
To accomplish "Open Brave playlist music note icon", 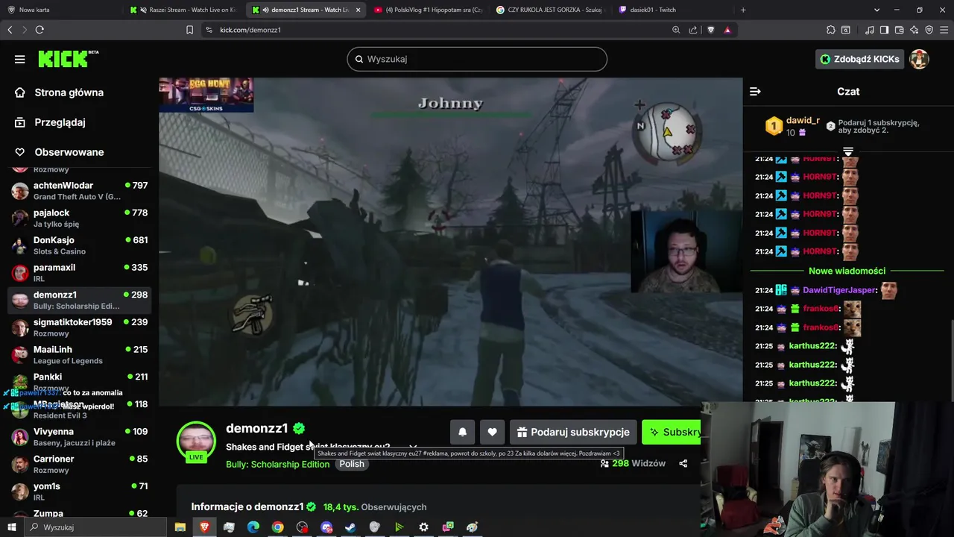I will 870,30.
